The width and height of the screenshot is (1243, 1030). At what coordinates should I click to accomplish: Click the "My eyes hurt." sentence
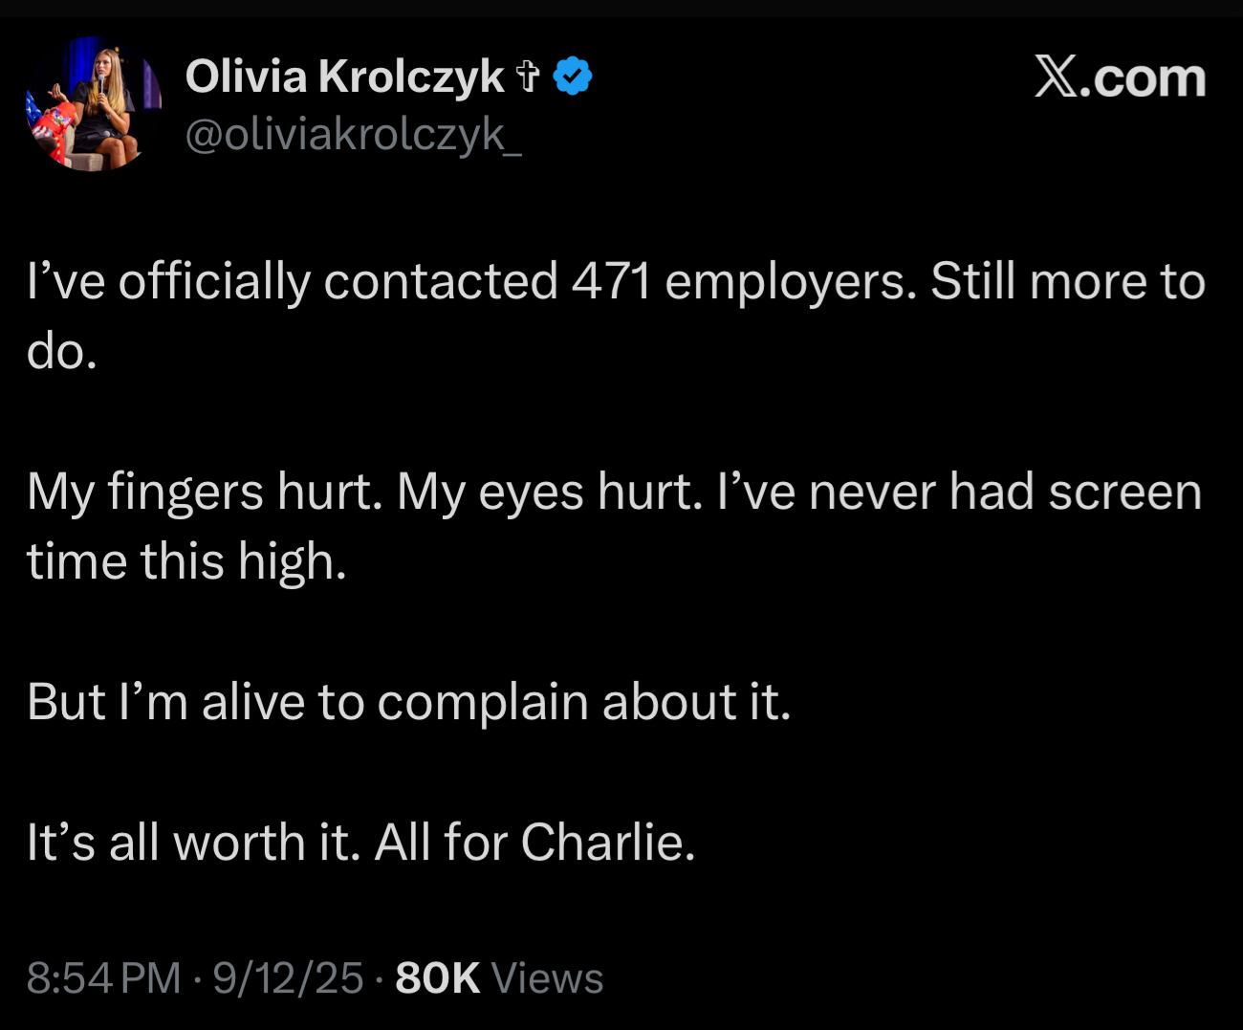(x=549, y=493)
